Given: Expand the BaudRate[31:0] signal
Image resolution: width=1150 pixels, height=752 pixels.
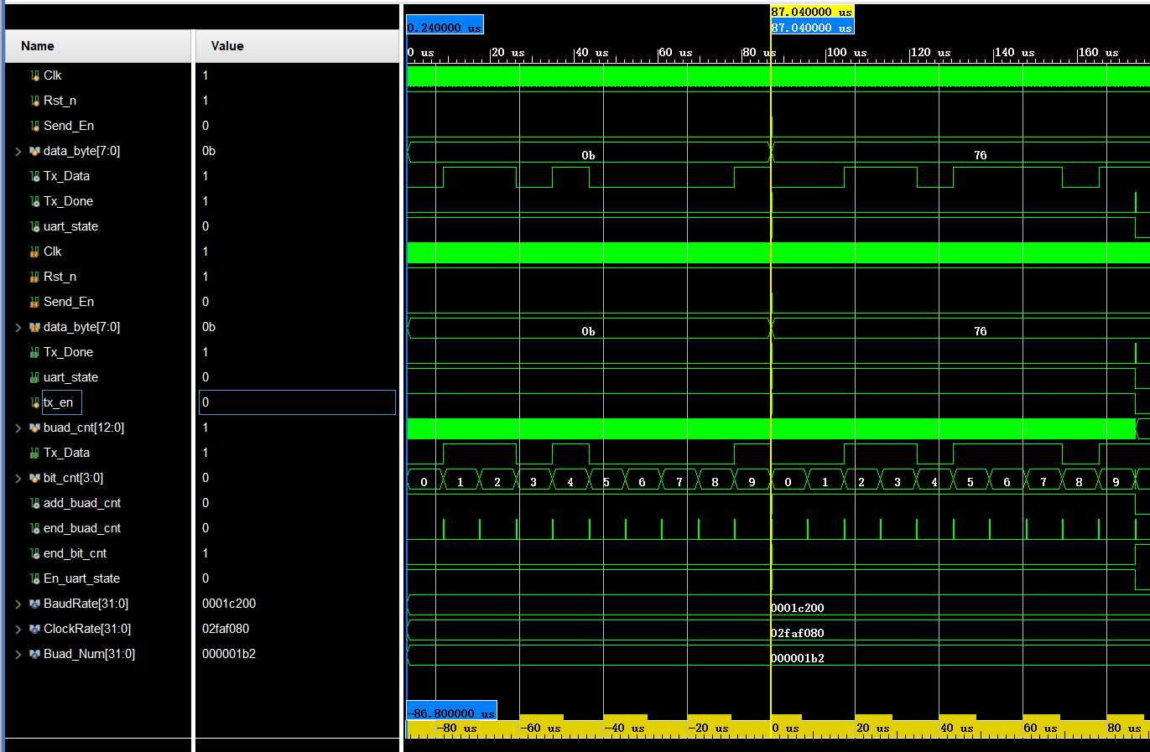Looking at the screenshot, I should coord(18,604).
